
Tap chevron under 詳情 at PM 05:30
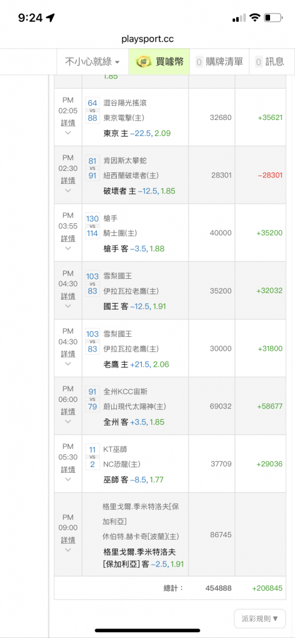(68, 479)
